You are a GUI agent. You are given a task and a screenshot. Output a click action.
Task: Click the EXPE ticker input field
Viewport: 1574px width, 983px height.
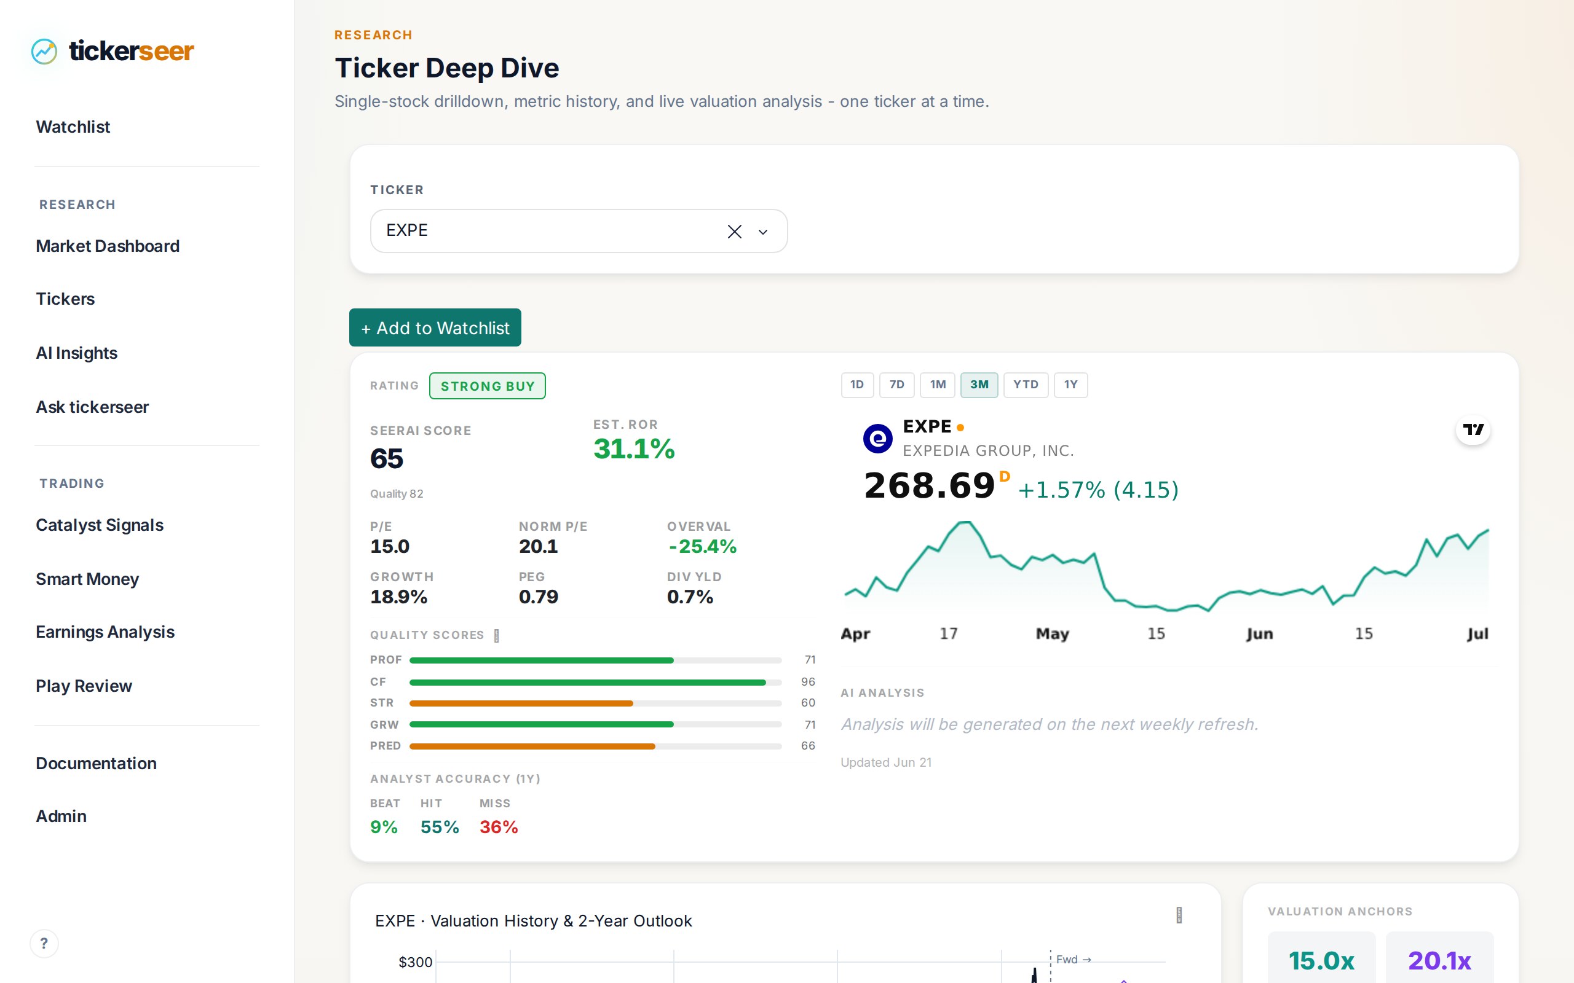(x=578, y=231)
